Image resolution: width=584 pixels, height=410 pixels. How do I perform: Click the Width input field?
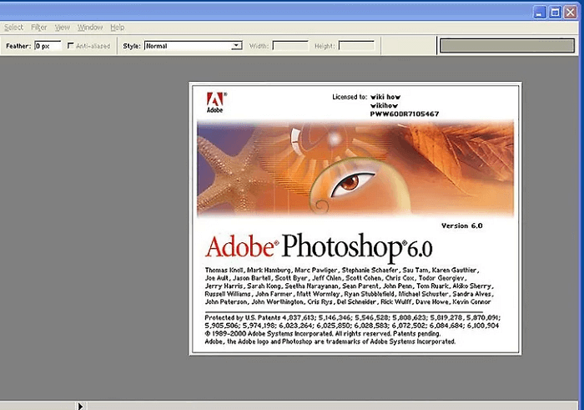290,46
